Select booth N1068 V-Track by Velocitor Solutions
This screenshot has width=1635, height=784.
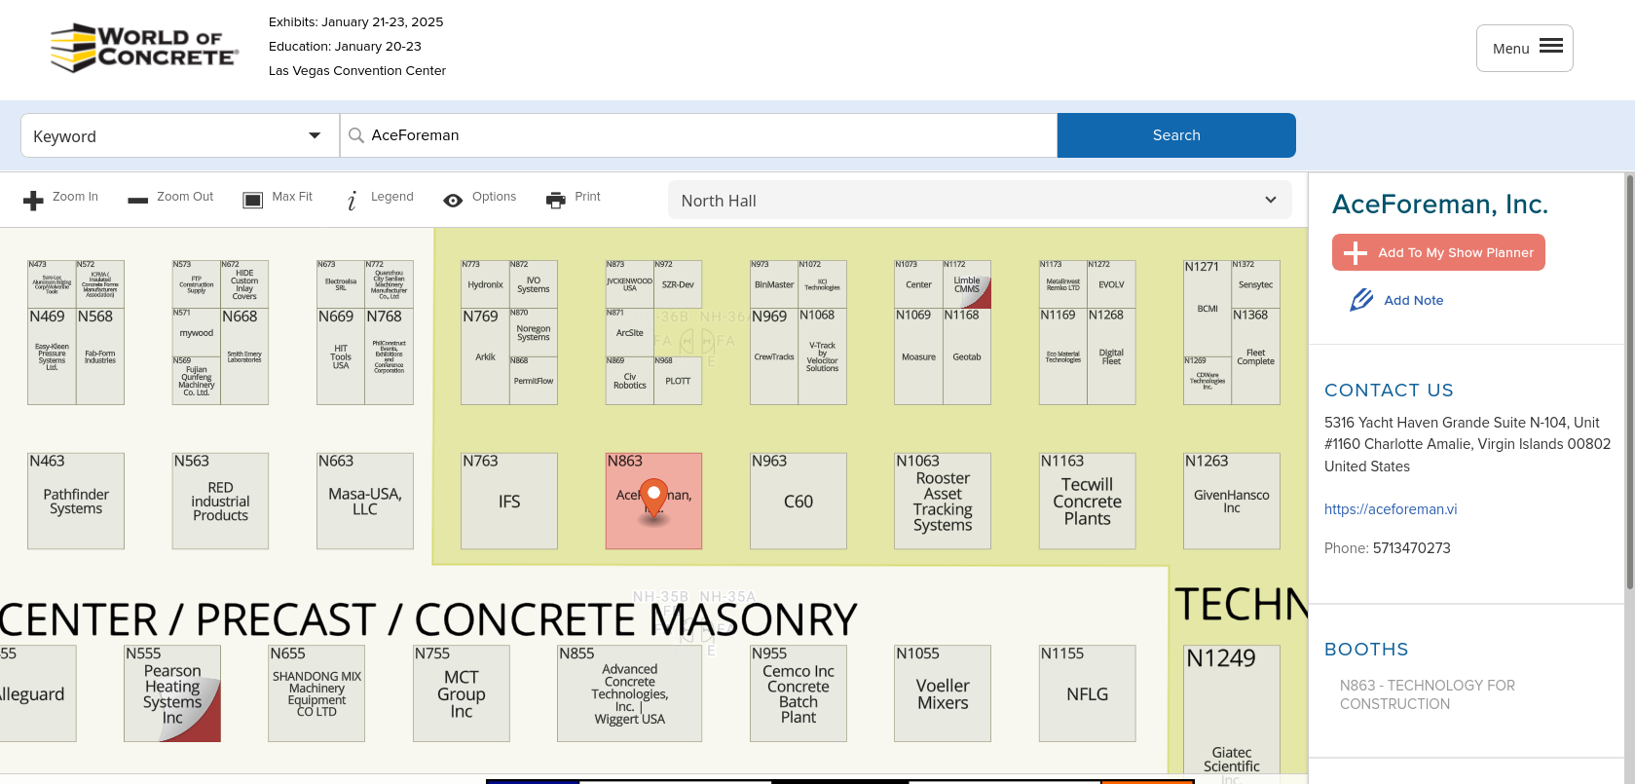coord(822,356)
